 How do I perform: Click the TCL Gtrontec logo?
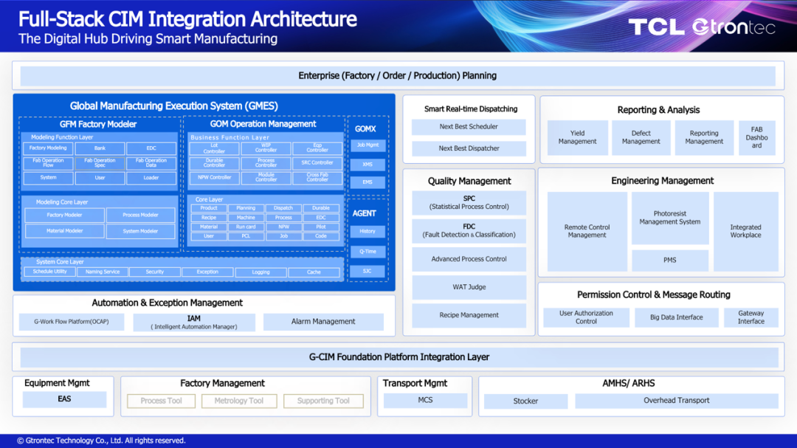(702, 27)
